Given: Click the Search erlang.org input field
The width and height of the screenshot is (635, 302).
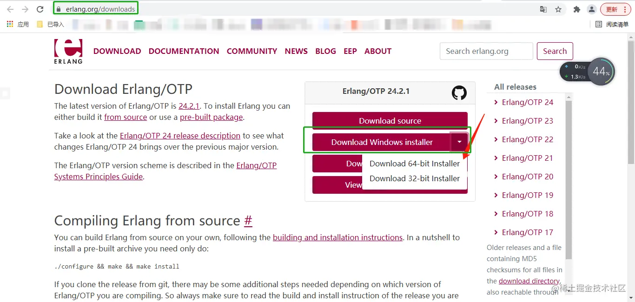Looking at the screenshot, I should tap(486, 51).
